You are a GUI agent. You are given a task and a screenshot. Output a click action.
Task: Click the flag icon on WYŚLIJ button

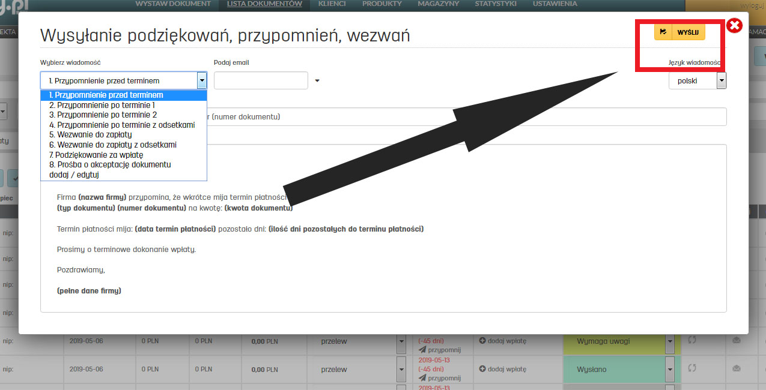663,32
